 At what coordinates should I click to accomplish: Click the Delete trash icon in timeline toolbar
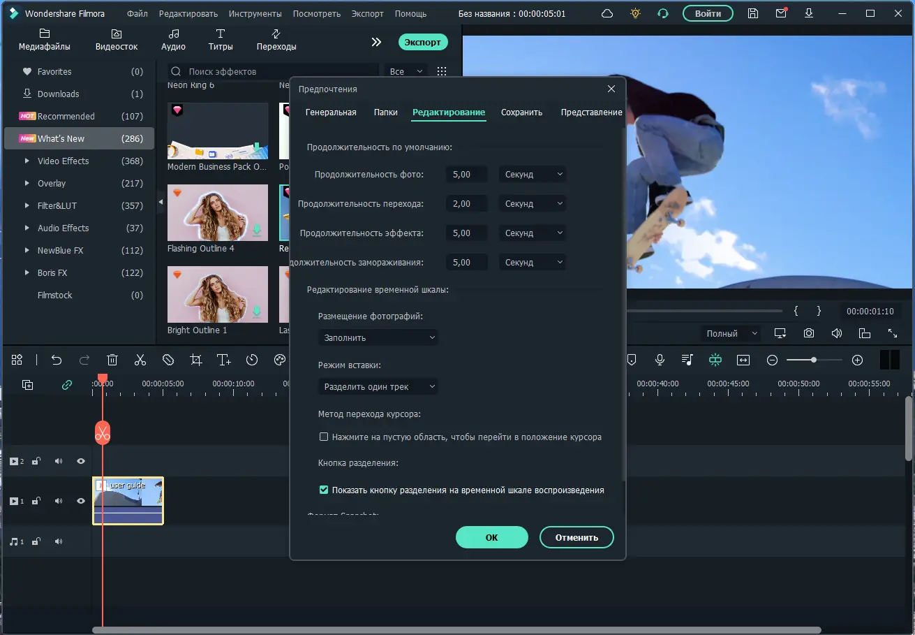point(112,360)
